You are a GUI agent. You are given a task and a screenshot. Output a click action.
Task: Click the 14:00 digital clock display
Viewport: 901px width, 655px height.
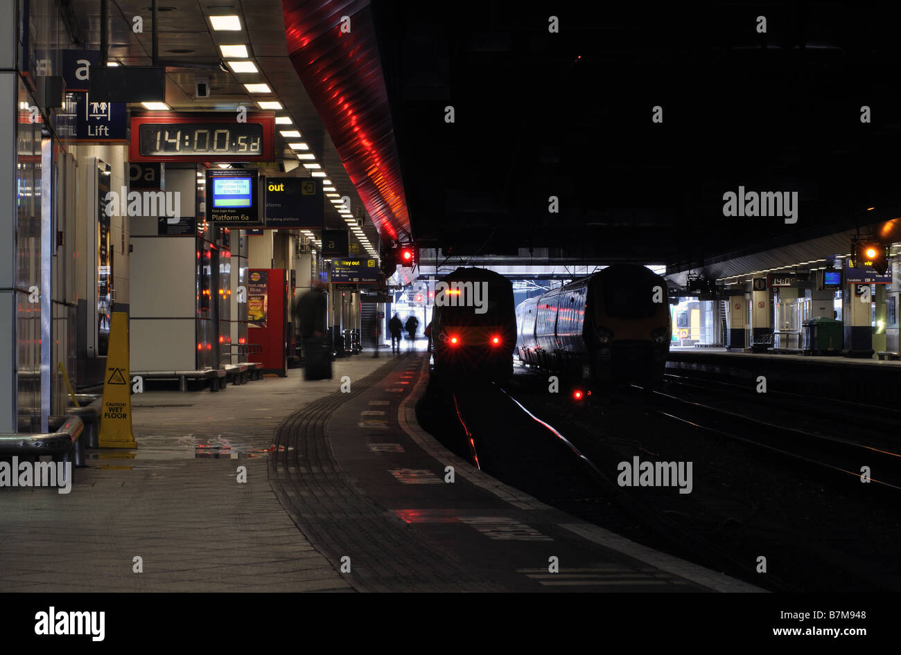pos(201,140)
